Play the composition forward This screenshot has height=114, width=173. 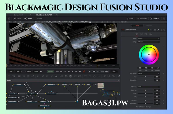72,72
